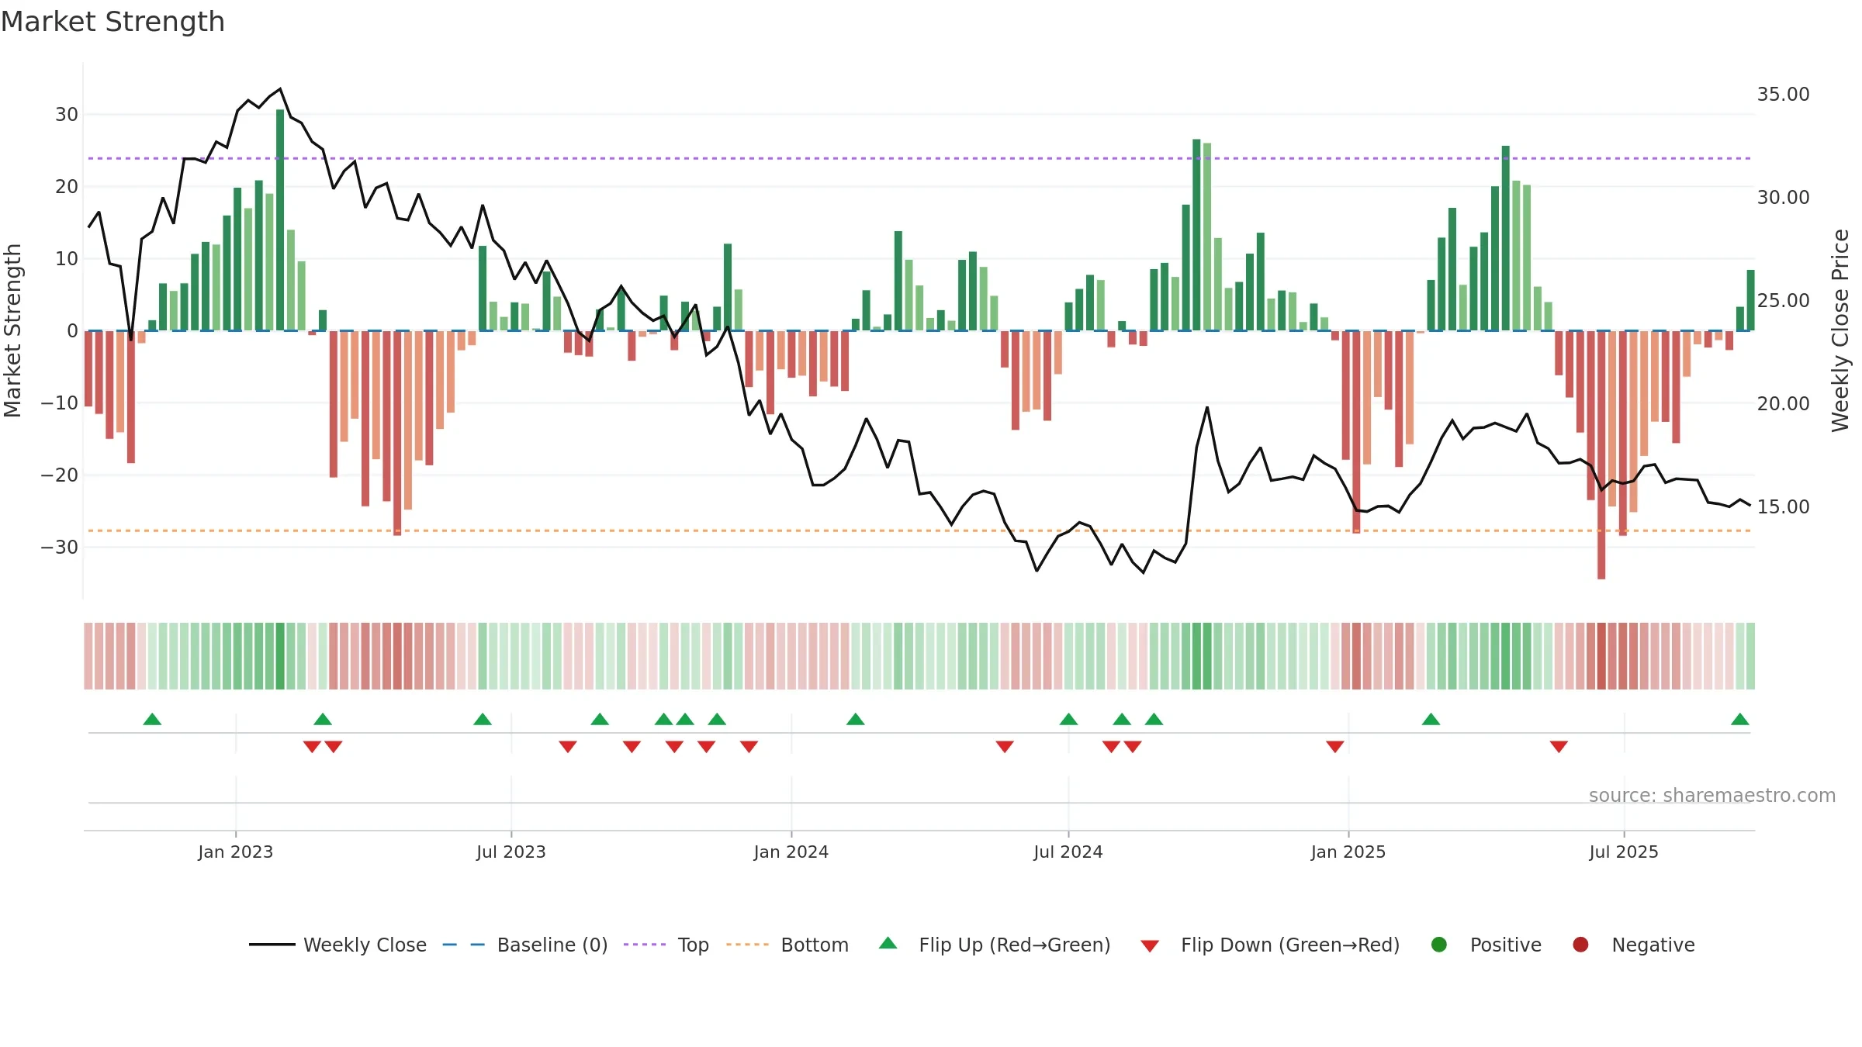Toggle Flip Up (Red→Green) legend entry
Screen dimensions: 1862x1047
(x=995, y=945)
